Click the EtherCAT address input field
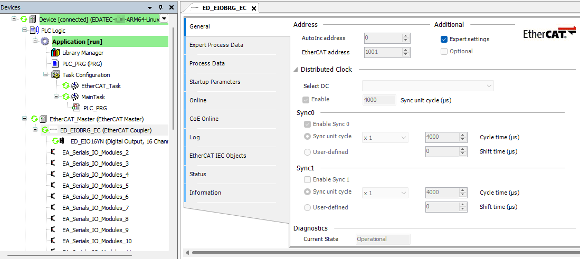The width and height of the screenshot is (580, 259). click(x=382, y=52)
